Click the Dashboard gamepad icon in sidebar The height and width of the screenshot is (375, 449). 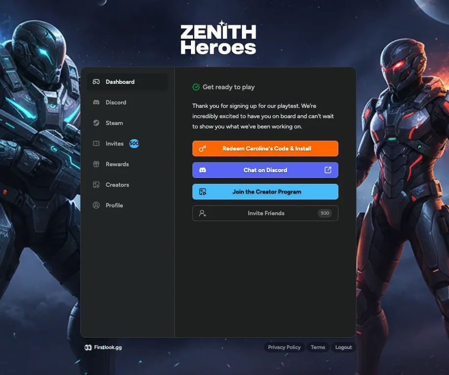(96, 82)
